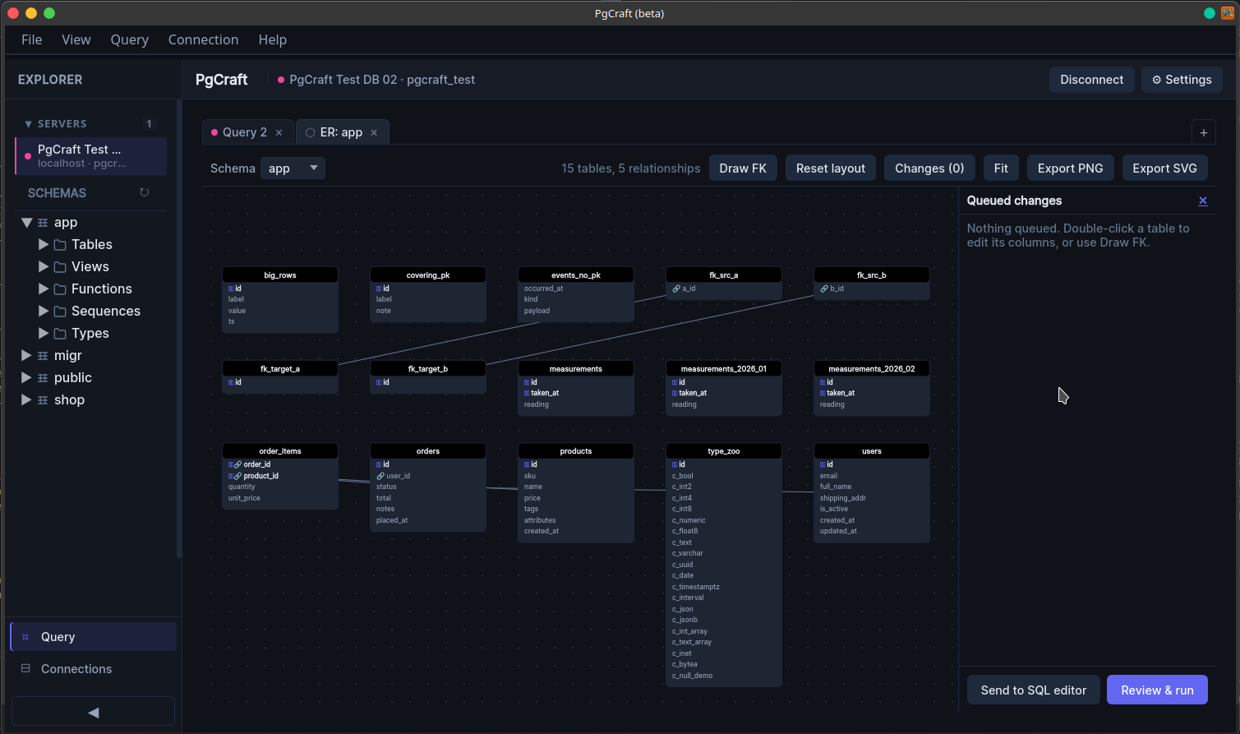Send queued changes to SQL editor
The height and width of the screenshot is (734, 1240).
(1034, 690)
